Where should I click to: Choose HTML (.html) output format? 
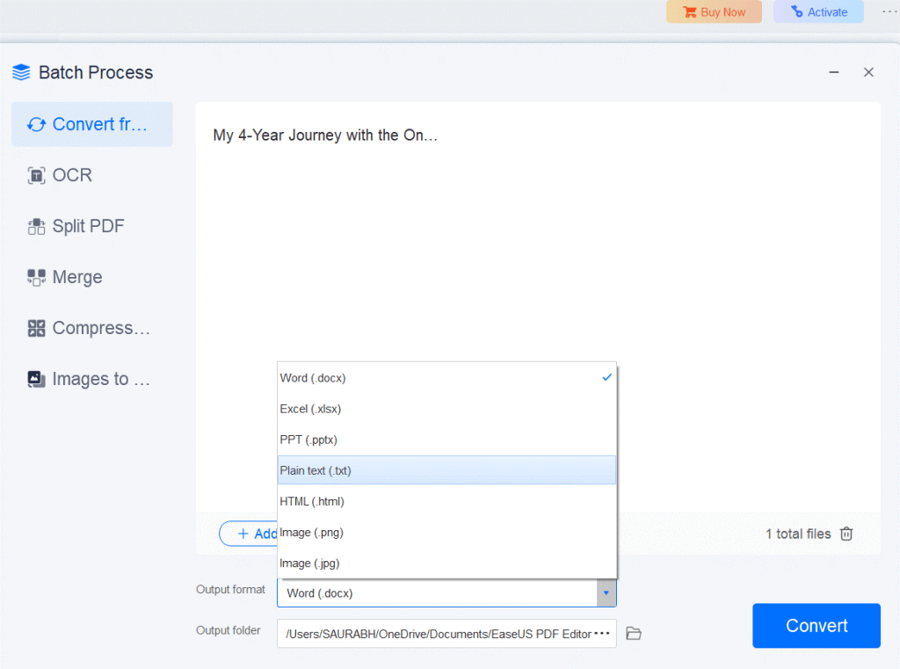point(446,501)
